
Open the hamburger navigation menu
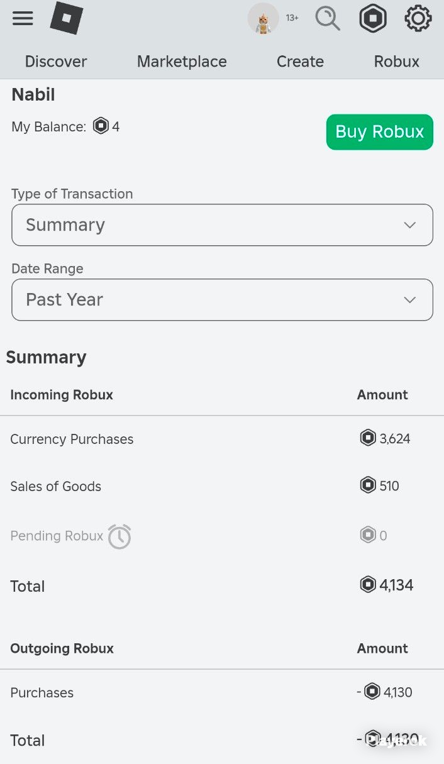(x=23, y=18)
